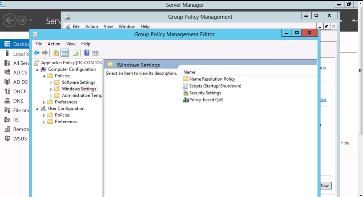The width and height of the screenshot is (363, 197).
Task: Expand Preferences under Computer Configuration
Action: click(44, 102)
